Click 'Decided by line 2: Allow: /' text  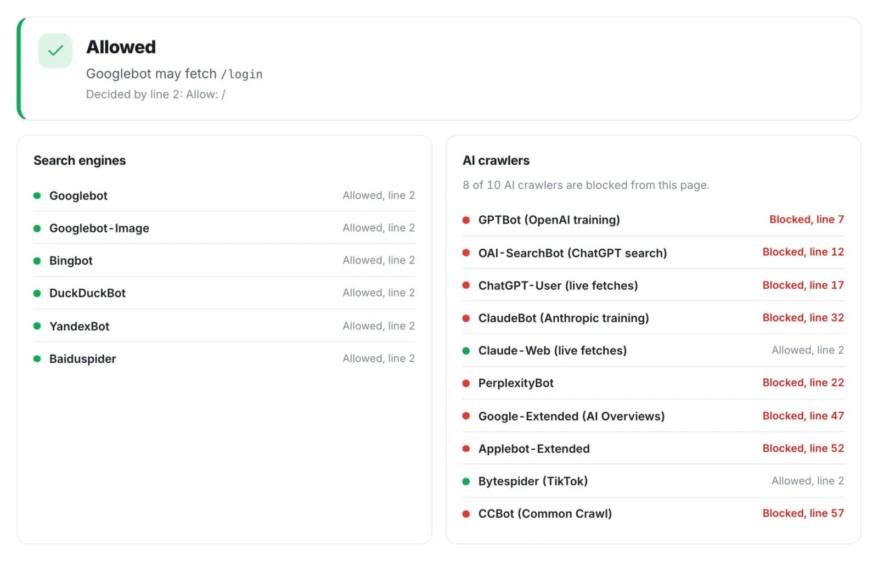tap(156, 94)
